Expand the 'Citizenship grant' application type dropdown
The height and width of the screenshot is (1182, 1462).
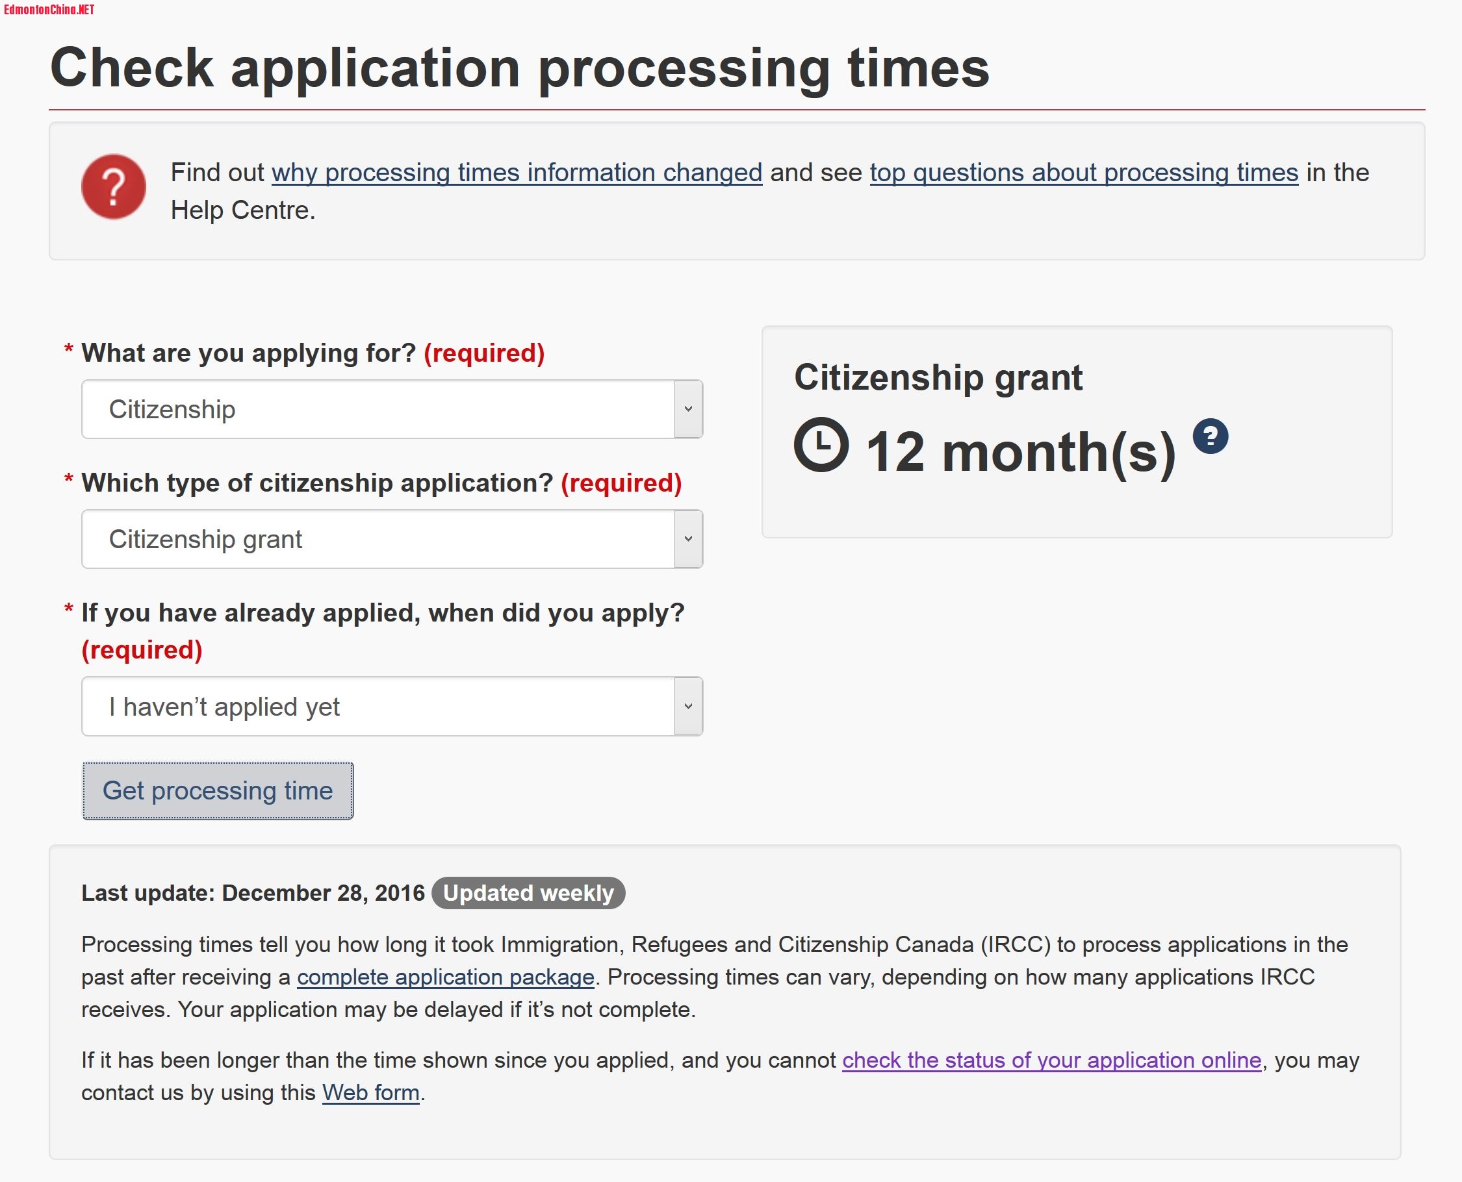(x=392, y=539)
